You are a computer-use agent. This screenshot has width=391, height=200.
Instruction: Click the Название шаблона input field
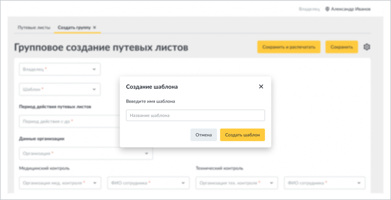[195, 115]
